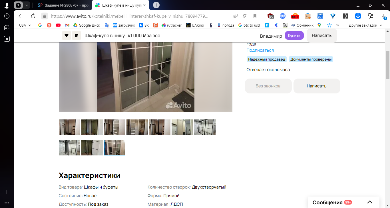The width and height of the screenshot is (390, 208).
Task: Click the padlock site security icon
Action: [44, 16]
